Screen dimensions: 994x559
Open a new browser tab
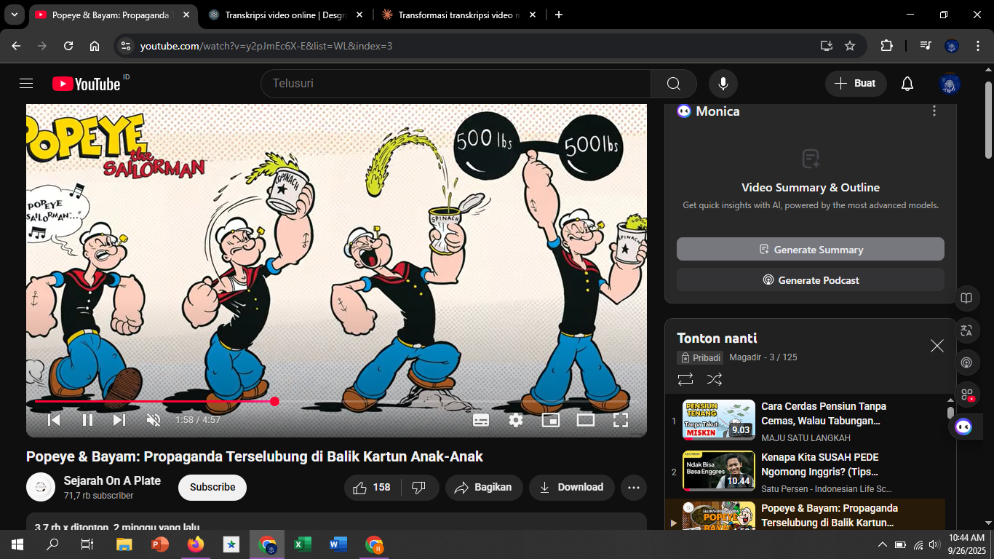[x=559, y=15]
